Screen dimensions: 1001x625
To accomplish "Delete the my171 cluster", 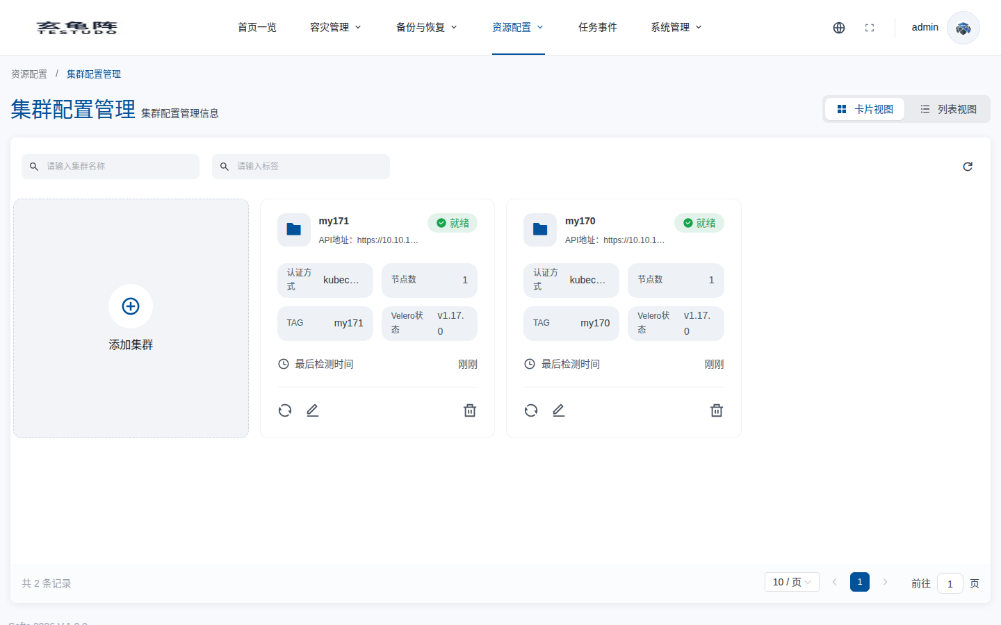I will (470, 410).
